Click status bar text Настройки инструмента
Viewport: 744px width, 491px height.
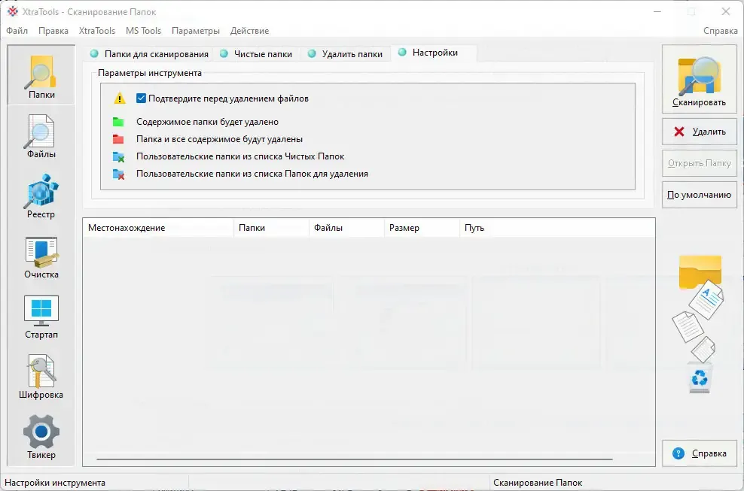[x=54, y=483]
